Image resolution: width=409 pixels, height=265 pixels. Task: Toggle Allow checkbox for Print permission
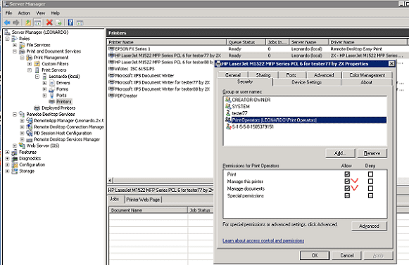coord(347,174)
